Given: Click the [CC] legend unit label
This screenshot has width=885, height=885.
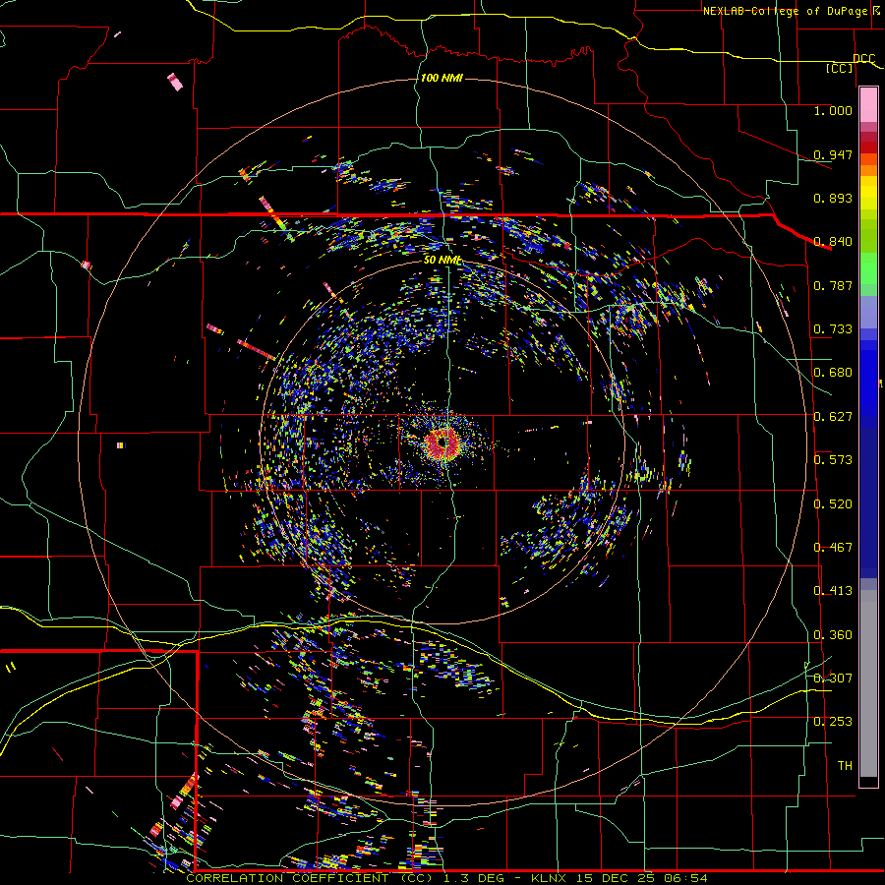Looking at the screenshot, I should [x=840, y=68].
